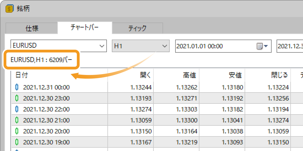303x151 pixels.
Task: Switch to the 仕様 tab
Action: pyautogui.click(x=32, y=28)
